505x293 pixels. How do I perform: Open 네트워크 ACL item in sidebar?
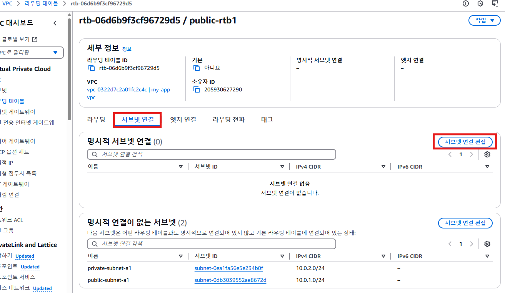click(12, 220)
